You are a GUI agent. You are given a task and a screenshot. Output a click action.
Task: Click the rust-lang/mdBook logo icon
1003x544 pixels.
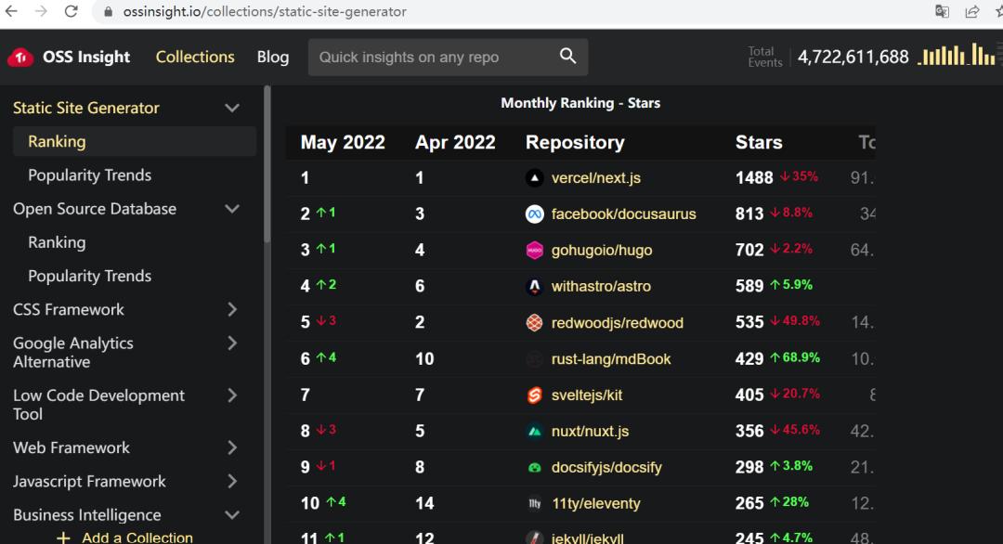coord(534,359)
